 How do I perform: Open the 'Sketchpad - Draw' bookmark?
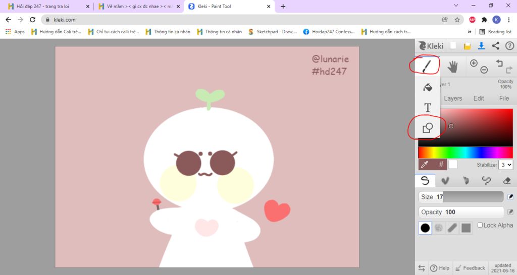click(273, 32)
